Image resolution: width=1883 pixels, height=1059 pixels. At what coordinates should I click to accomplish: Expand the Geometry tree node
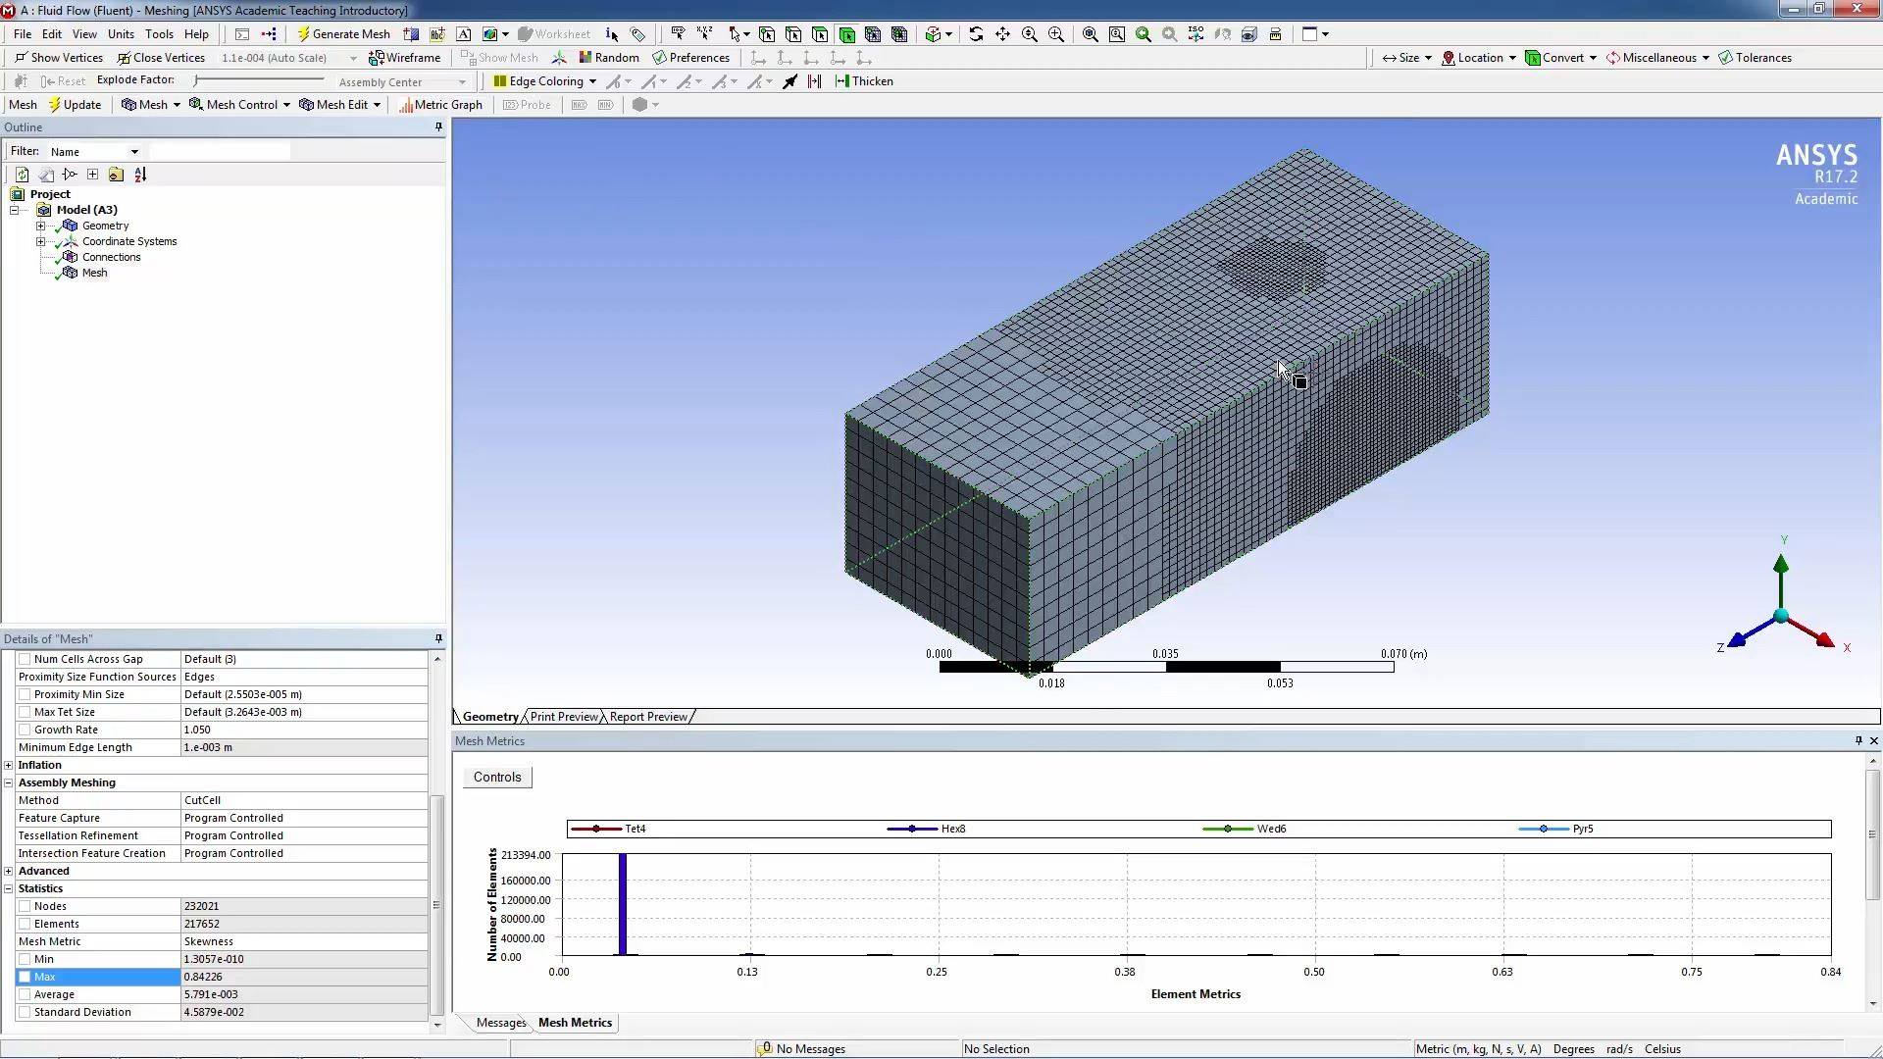coord(41,226)
